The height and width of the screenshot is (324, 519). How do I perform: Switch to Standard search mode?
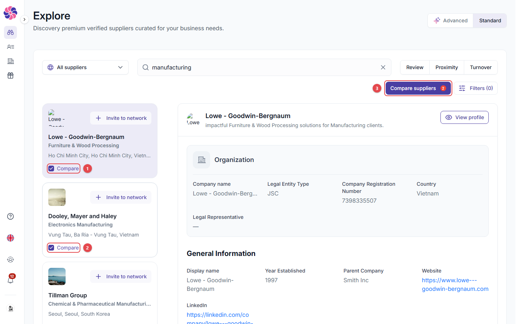coord(490,21)
